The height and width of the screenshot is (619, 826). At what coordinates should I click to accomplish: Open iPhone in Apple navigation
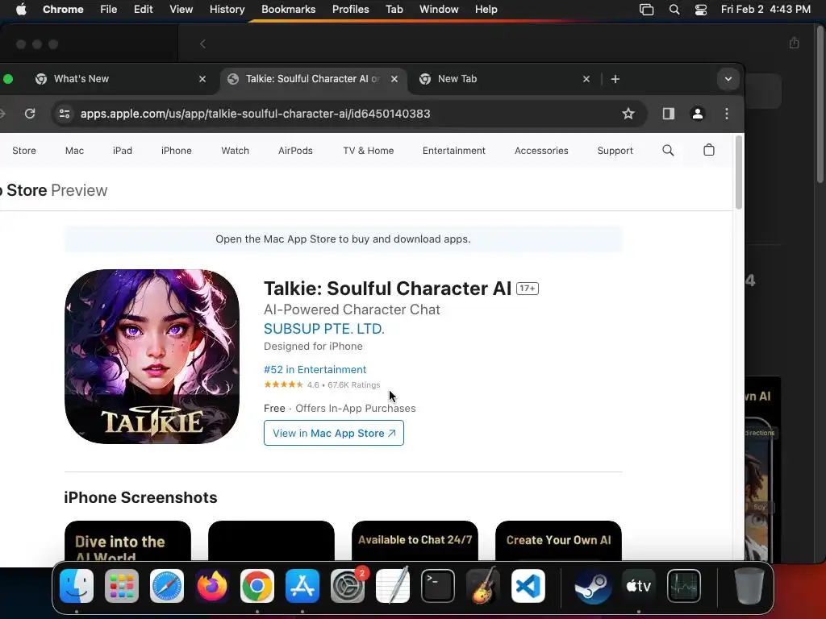[177, 151]
